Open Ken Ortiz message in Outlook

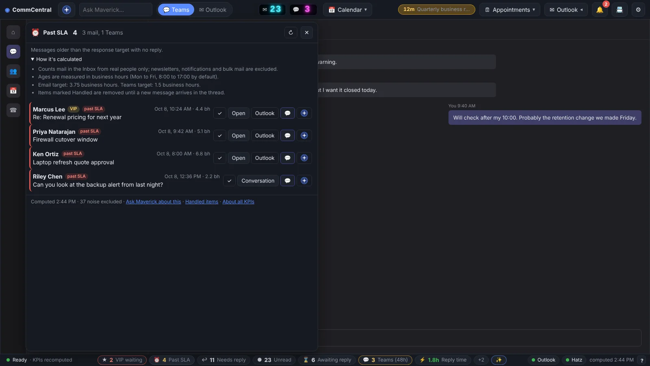click(265, 158)
